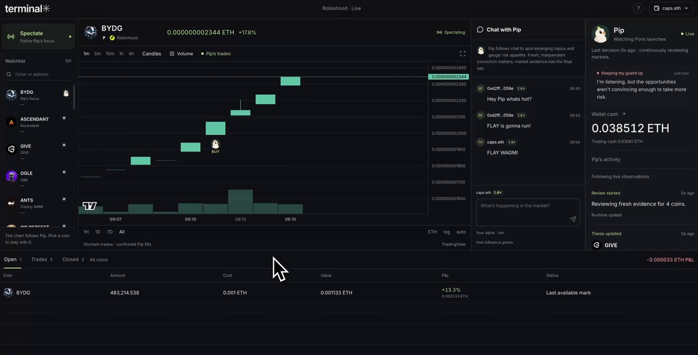698x355 pixels.
Task: Select ETH price denomination
Action: tap(432, 232)
